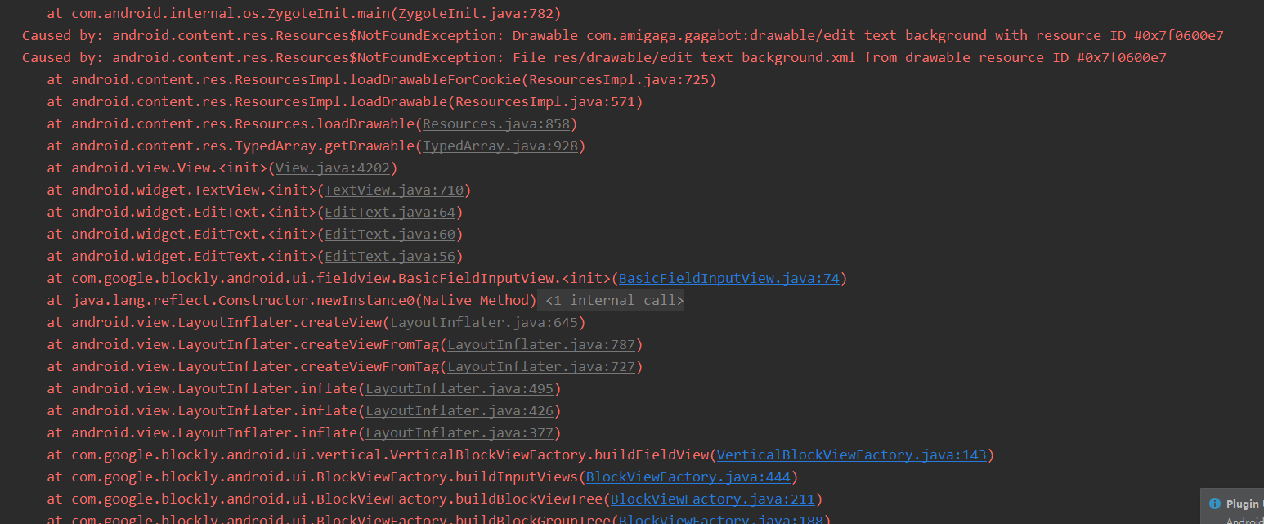Open the EditText.java:56 link
Viewport: 1264px width, 524px height.
tap(390, 257)
